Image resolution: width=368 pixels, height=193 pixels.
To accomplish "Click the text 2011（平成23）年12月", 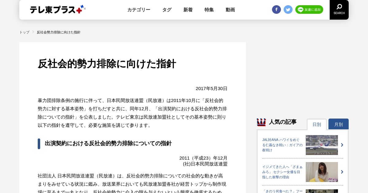I will coord(203,158).
